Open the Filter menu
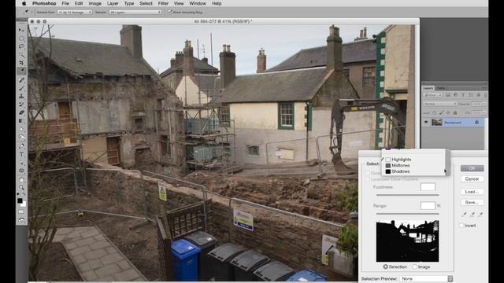This screenshot has width=504, height=283. pyautogui.click(x=163, y=3)
